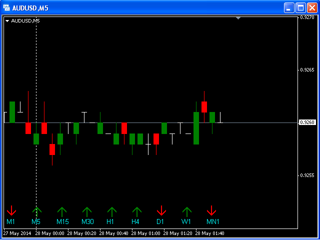
Task: Select the W1 timeframe label
Action: pos(186,221)
